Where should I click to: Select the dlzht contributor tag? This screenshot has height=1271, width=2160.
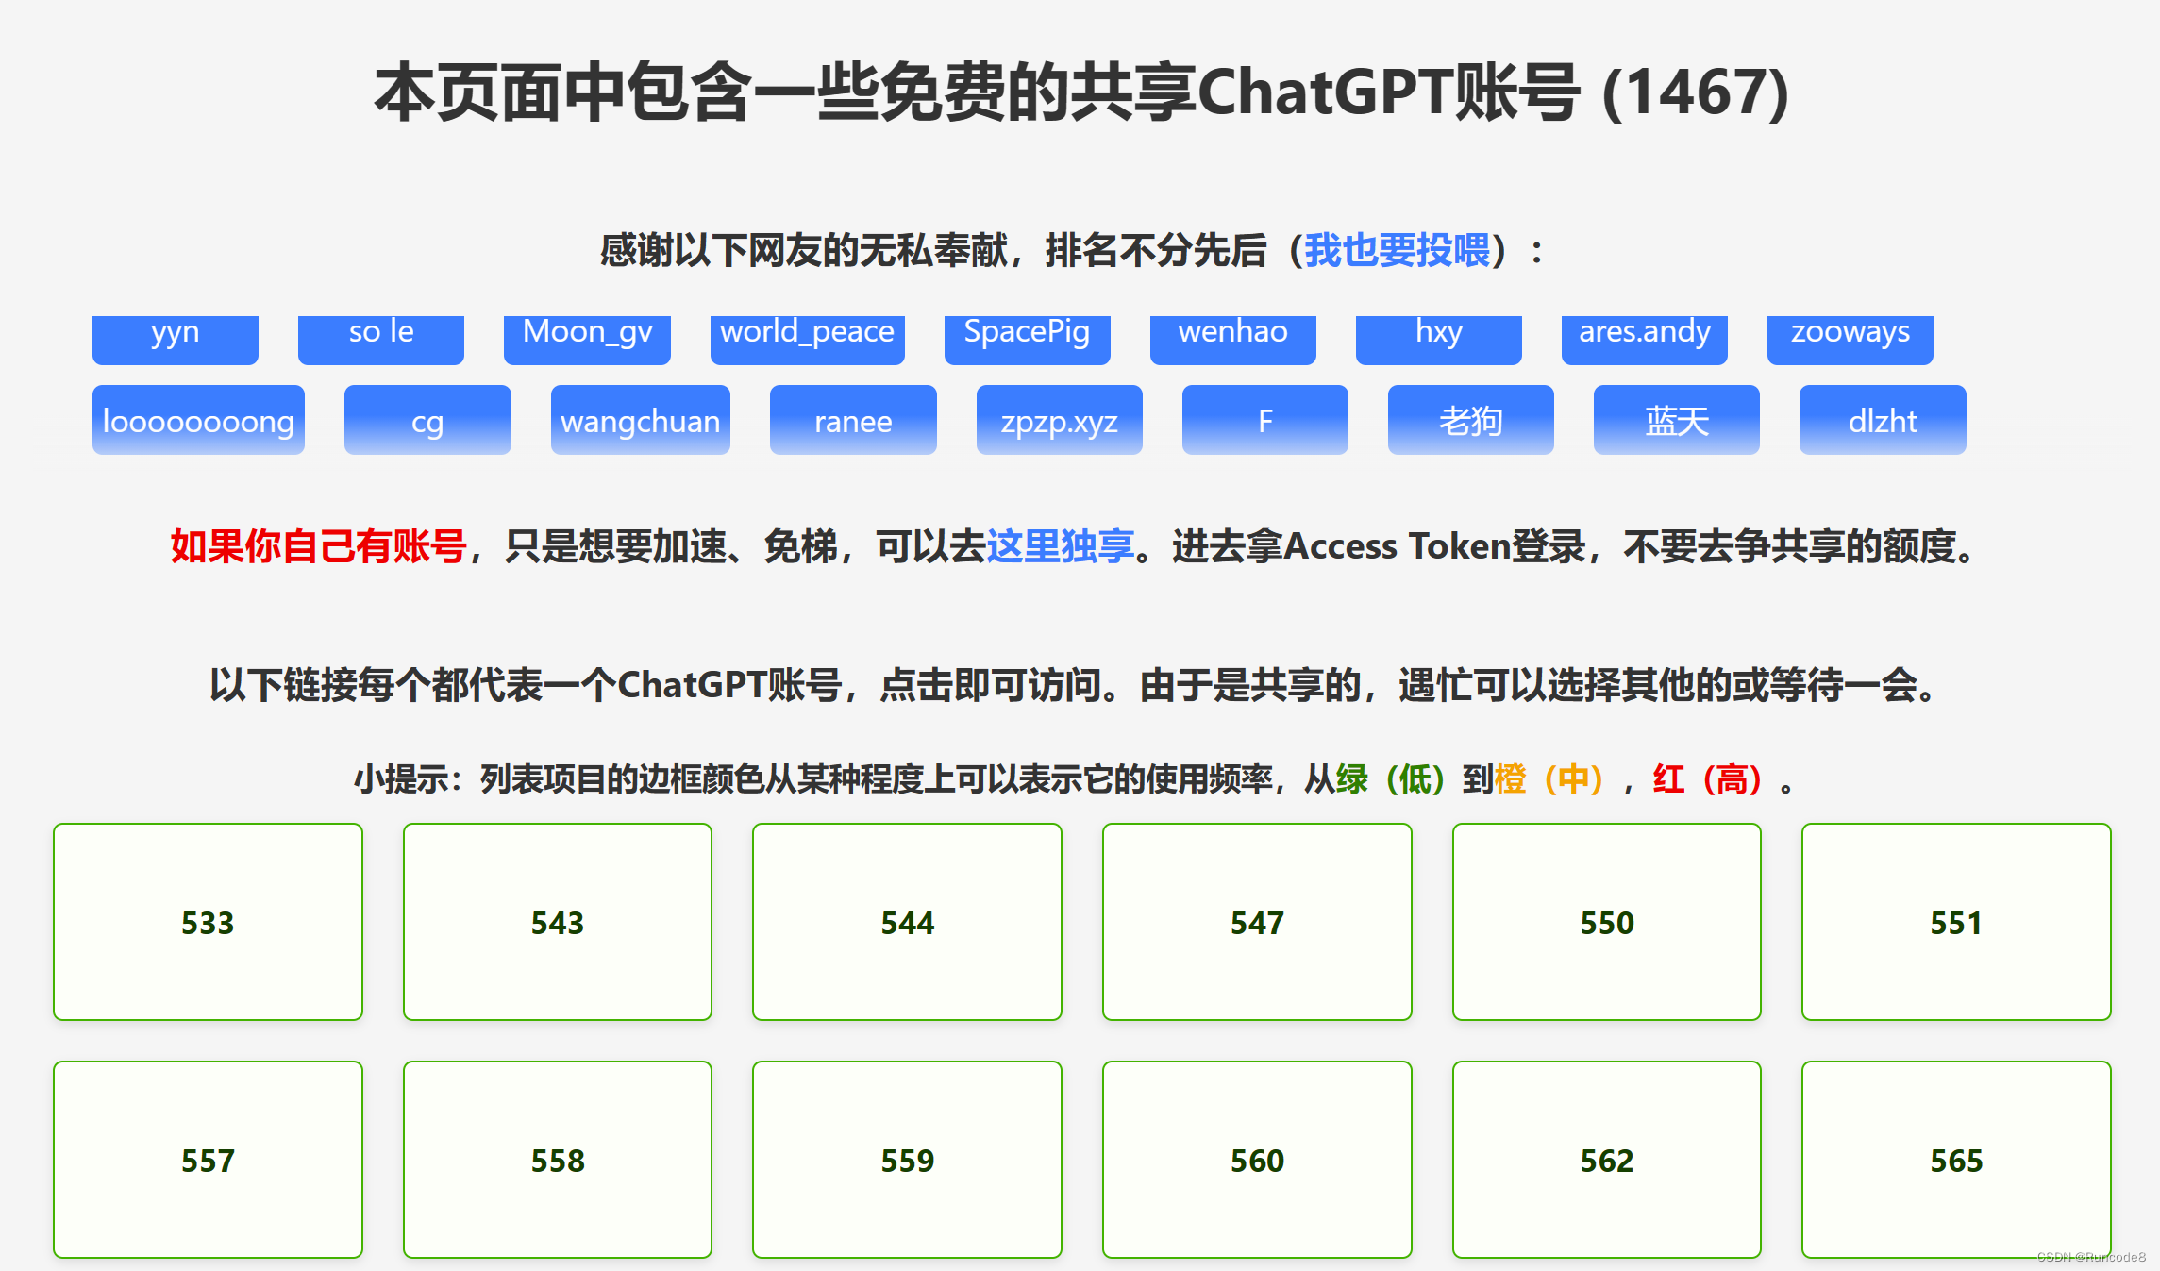(x=1882, y=420)
